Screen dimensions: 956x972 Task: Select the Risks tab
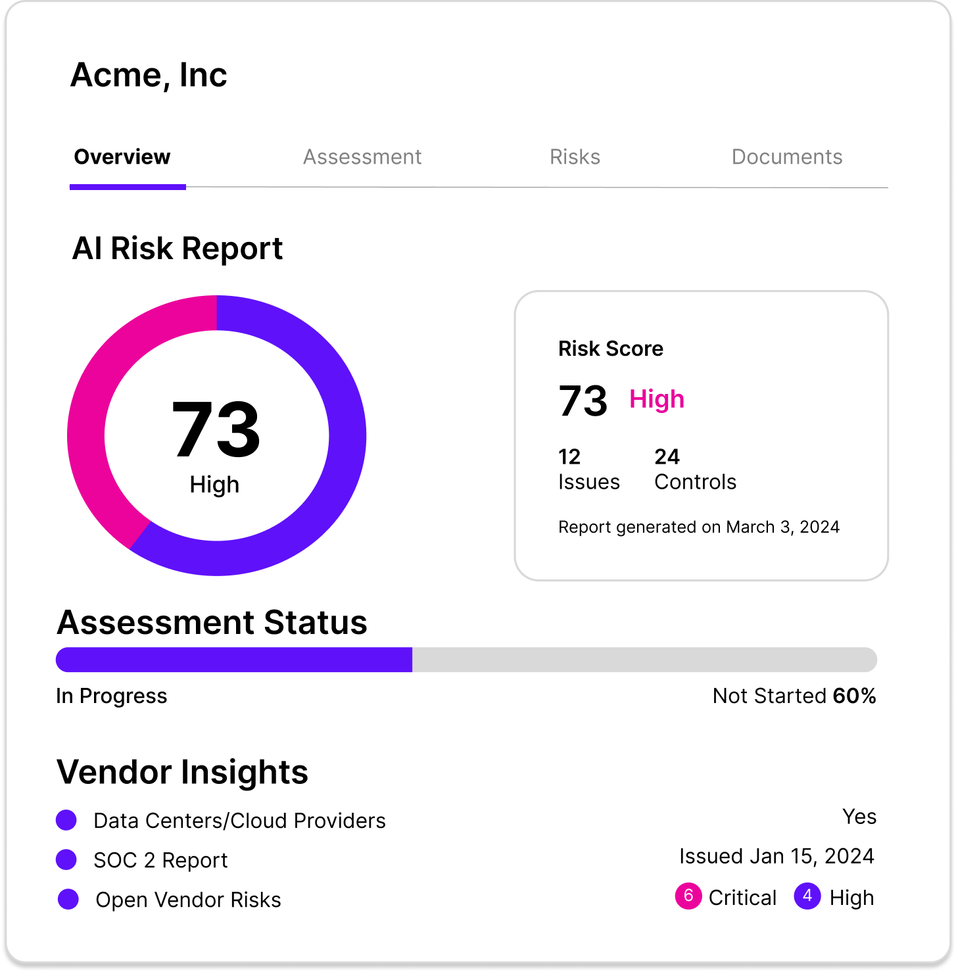575,157
